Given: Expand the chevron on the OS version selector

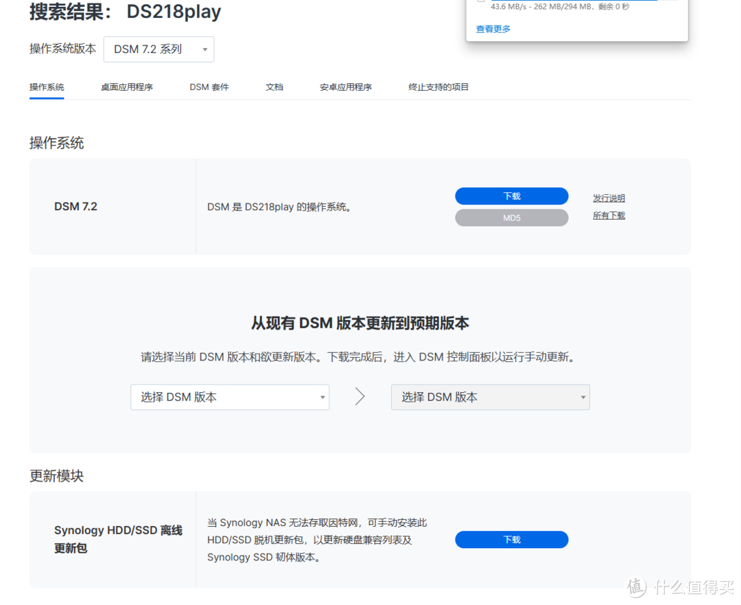Looking at the screenshot, I should pos(204,49).
